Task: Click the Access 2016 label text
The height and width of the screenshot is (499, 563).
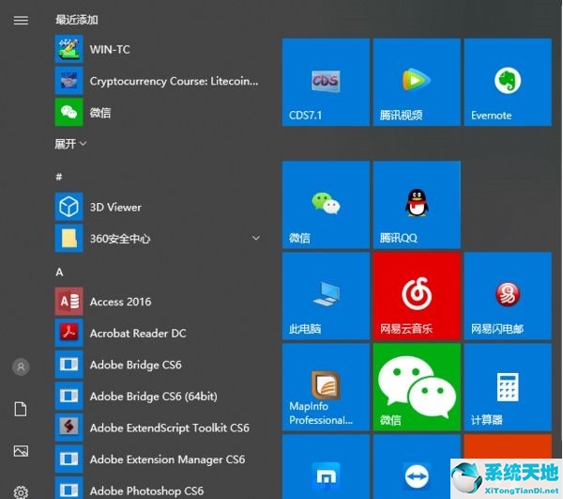Action: [x=120, y=302]
